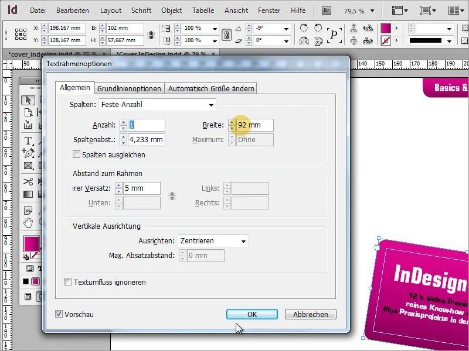Screen dimensions: 469x351
Task: Open the Fenster menu
Action: pyautogui.click(x=269, y=11)
